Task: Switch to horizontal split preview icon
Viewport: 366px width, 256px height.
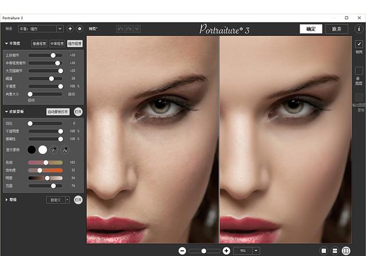Action: 335,251
